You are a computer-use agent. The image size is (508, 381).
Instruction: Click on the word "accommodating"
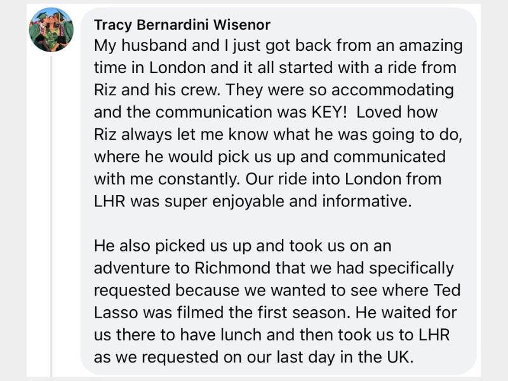click(392, 91)
